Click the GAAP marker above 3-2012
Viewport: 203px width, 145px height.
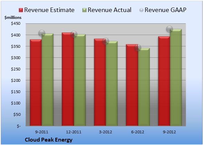point(106,41)
